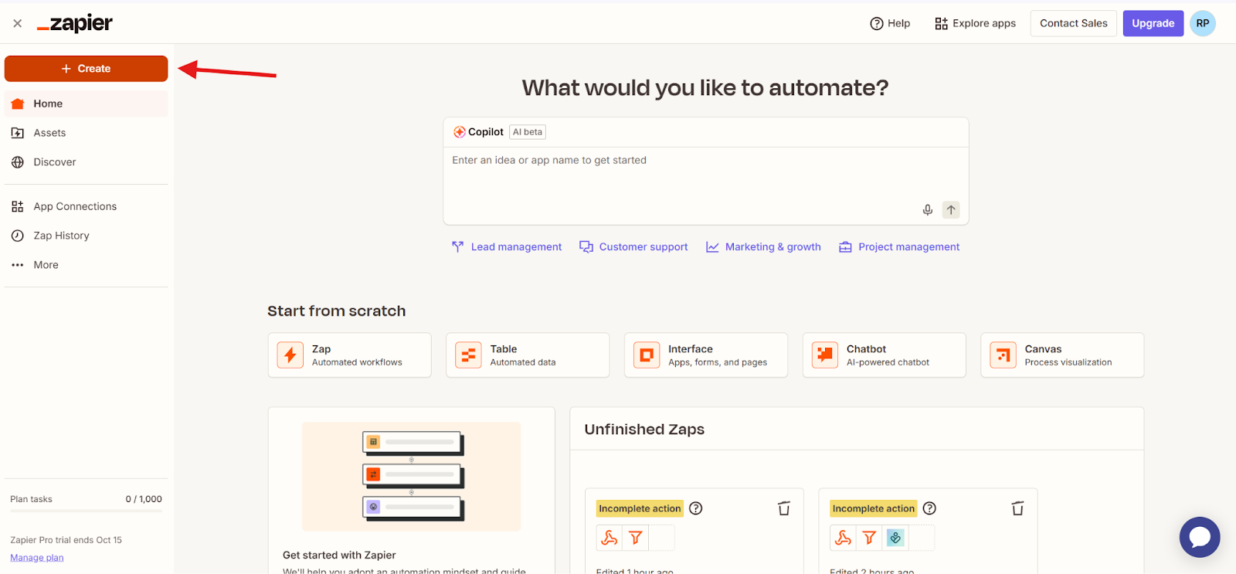The height and width of the screenshot is (574, 1236).
Task: Open Discover in the sidebar
Action: 86,162
